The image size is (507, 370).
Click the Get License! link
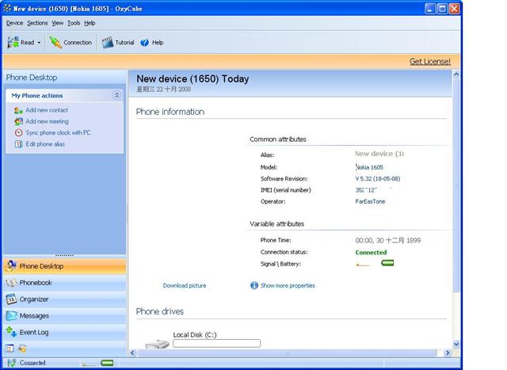429,61
